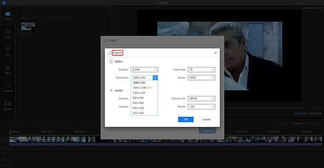This screenshot has width=324, height=168.
Task: Collapse the Resolution dropdown arrow
Action: pyautogui.click(x=155, y=78)
